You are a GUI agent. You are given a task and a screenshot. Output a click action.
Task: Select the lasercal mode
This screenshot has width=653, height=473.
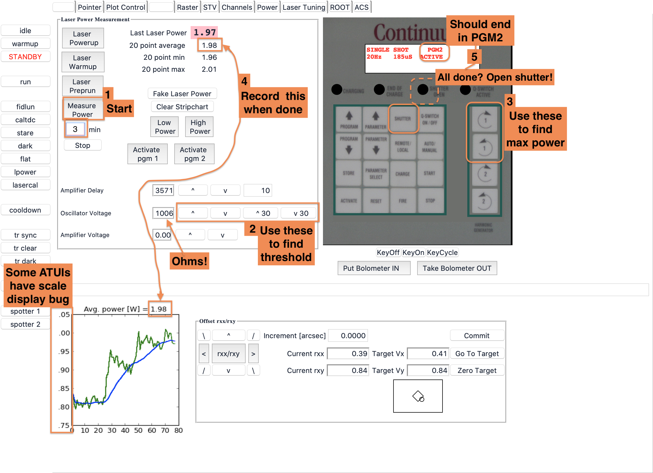[x=25, y=185]
